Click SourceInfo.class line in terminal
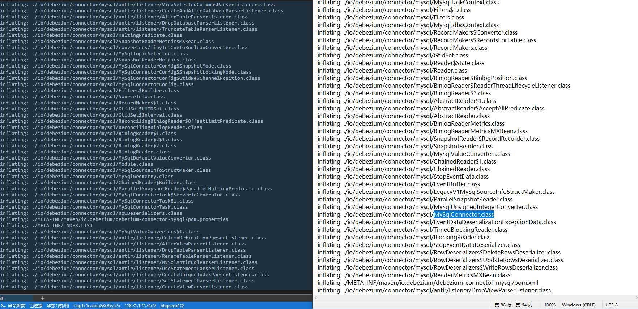 pyautogui.click(x=82, y=96)
